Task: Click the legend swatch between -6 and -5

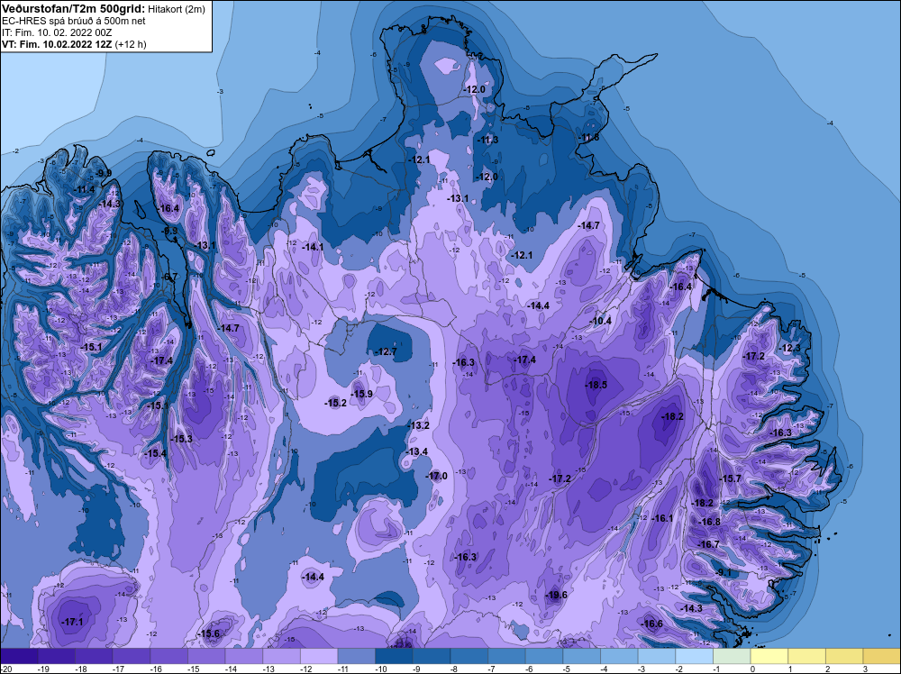Action: click(x=543, y=656)
